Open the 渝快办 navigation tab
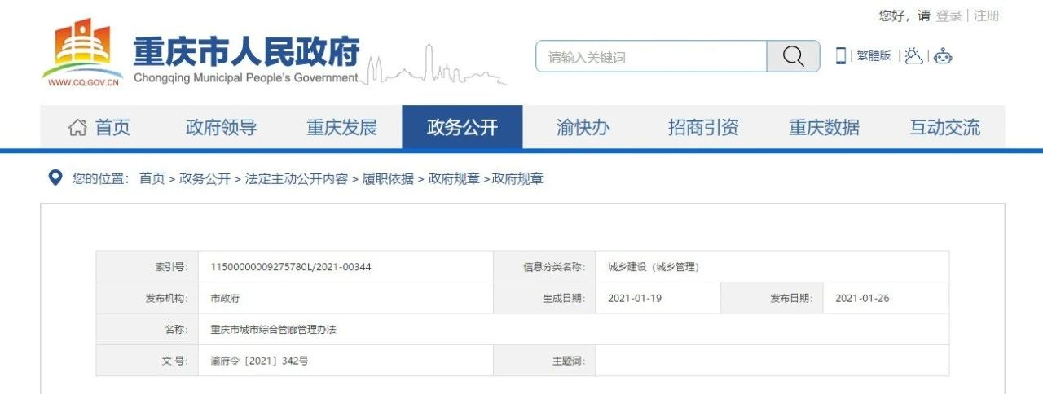The height and width of the screenshot is (394, 1043). (x=583, y=127)
